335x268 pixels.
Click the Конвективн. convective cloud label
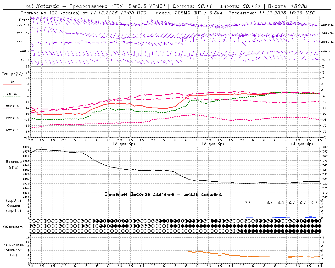(13, 245)
